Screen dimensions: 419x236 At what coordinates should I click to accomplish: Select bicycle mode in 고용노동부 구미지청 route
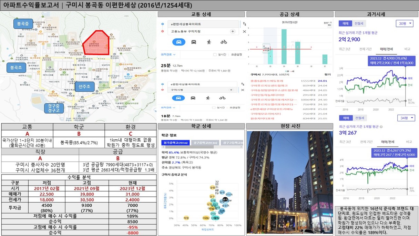[224, 42]
